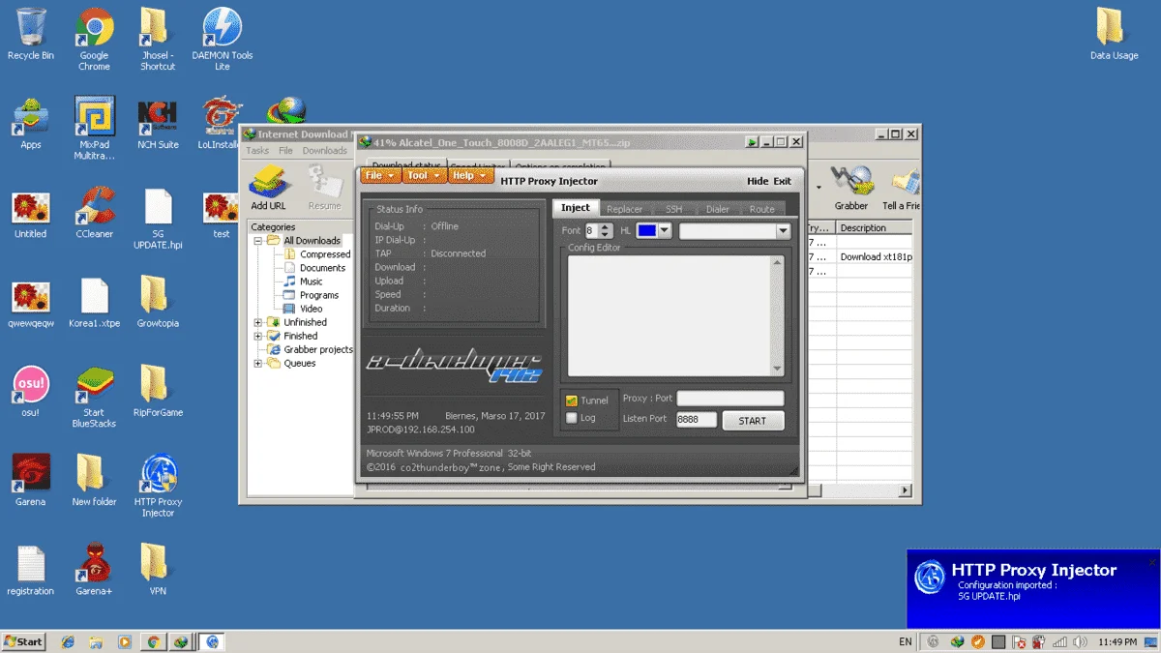This screenshot has height=653, width=1161.
Task: Click the Grabber toolbar icon in IDM
Action: (851, 187)
